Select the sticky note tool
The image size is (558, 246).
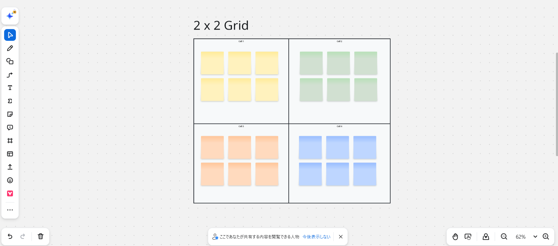[x=10, y=114]
